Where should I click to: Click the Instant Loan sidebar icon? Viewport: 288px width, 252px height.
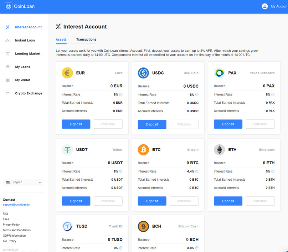7,40
